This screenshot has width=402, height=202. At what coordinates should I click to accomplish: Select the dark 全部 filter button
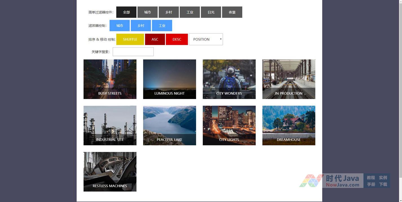[x=126, y=12]
